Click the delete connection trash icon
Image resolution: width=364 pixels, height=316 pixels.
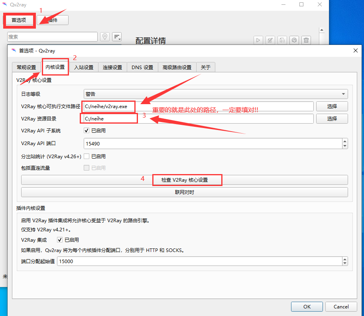pos(306,40)
